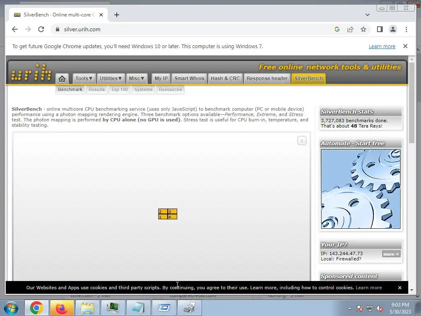The image size is (421, 316).
Task: Click the network tray icon
Action: pyautogui.click(x=370, y=308)
